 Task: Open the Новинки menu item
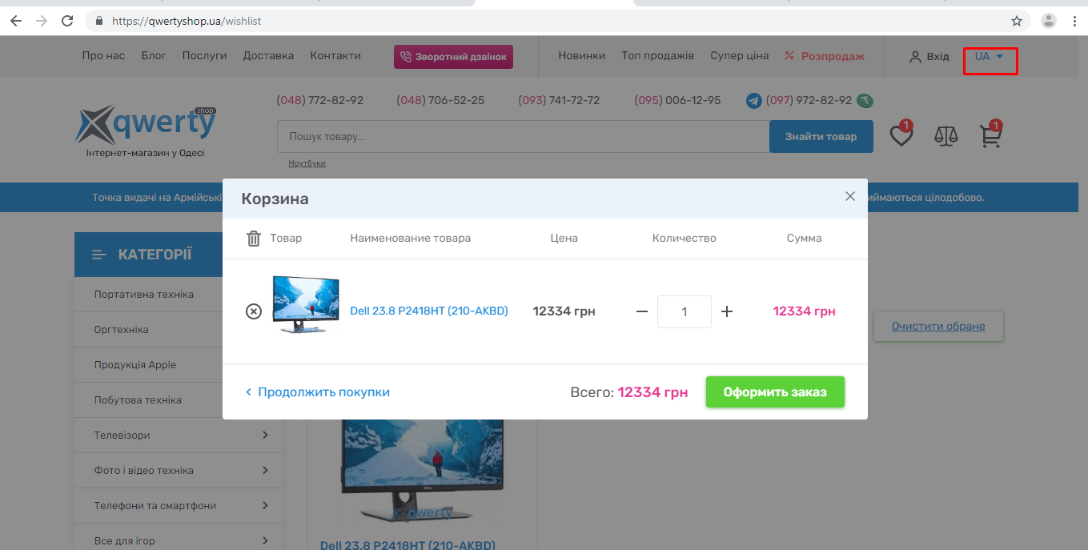pyautogui.click(x=582, y=56)
